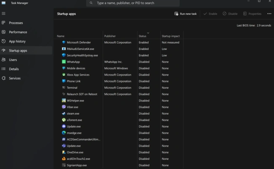This screenshot has width=274, height=169.
Task: Click the steam.exe icon
Action: click(64, 113)
